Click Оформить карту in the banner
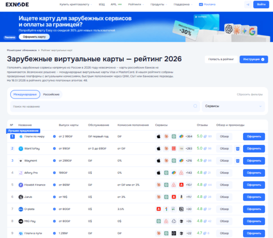The height and width of the screenshot is (238, 273). pos(34,37)
